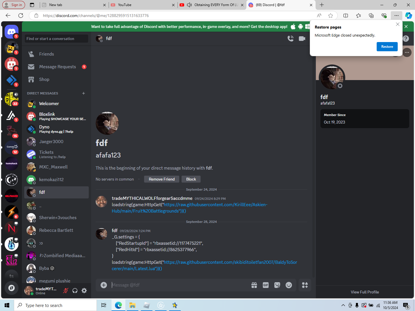Create a new DM with plus icon
The width and height of the screenshot is (415, 311).
(x=84, y=93)
